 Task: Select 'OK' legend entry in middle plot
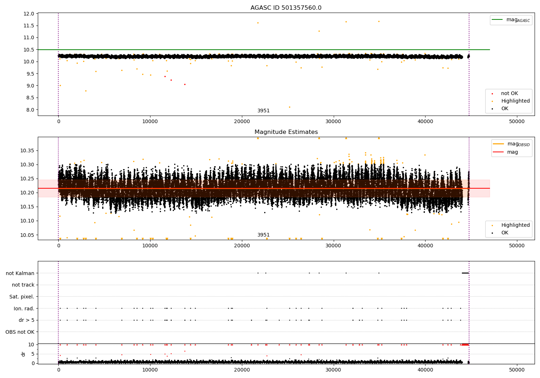pyautogui.click(x=504, y=233)
